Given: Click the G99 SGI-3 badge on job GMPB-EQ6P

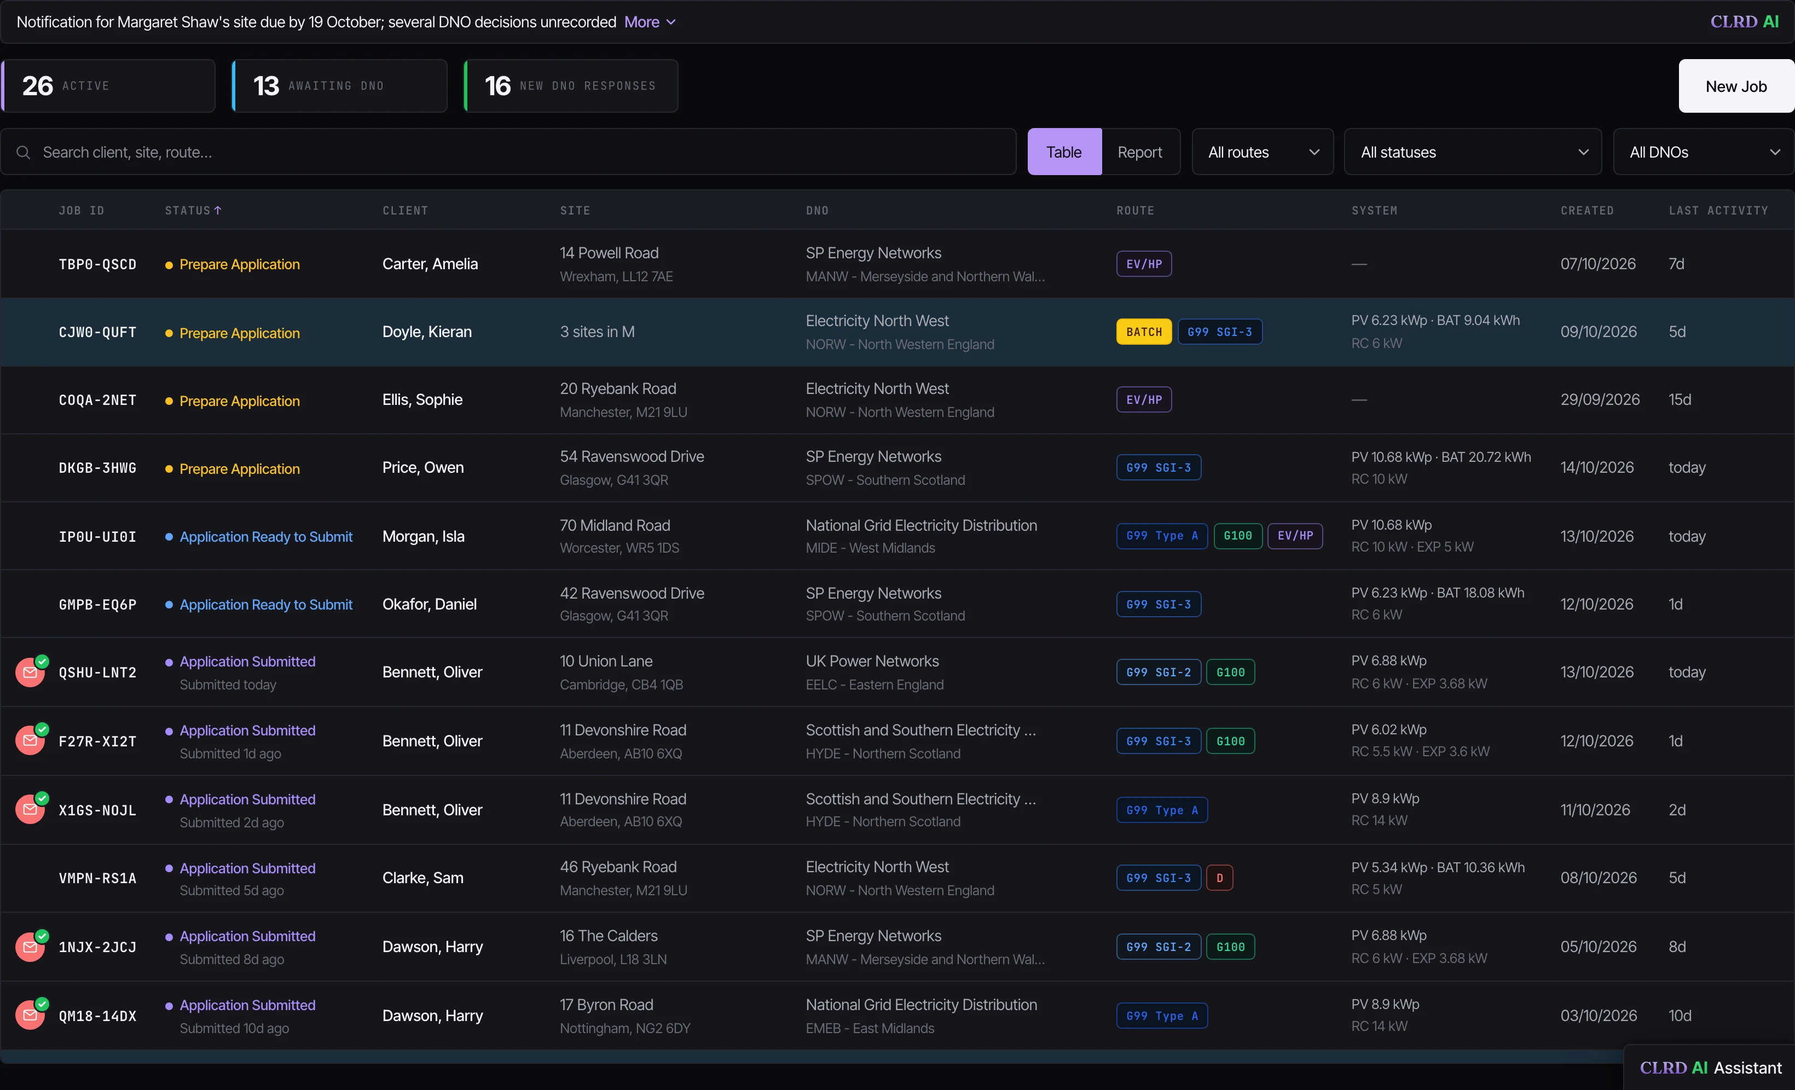Looking at the screenshot, I should (x=1159, y=604).
